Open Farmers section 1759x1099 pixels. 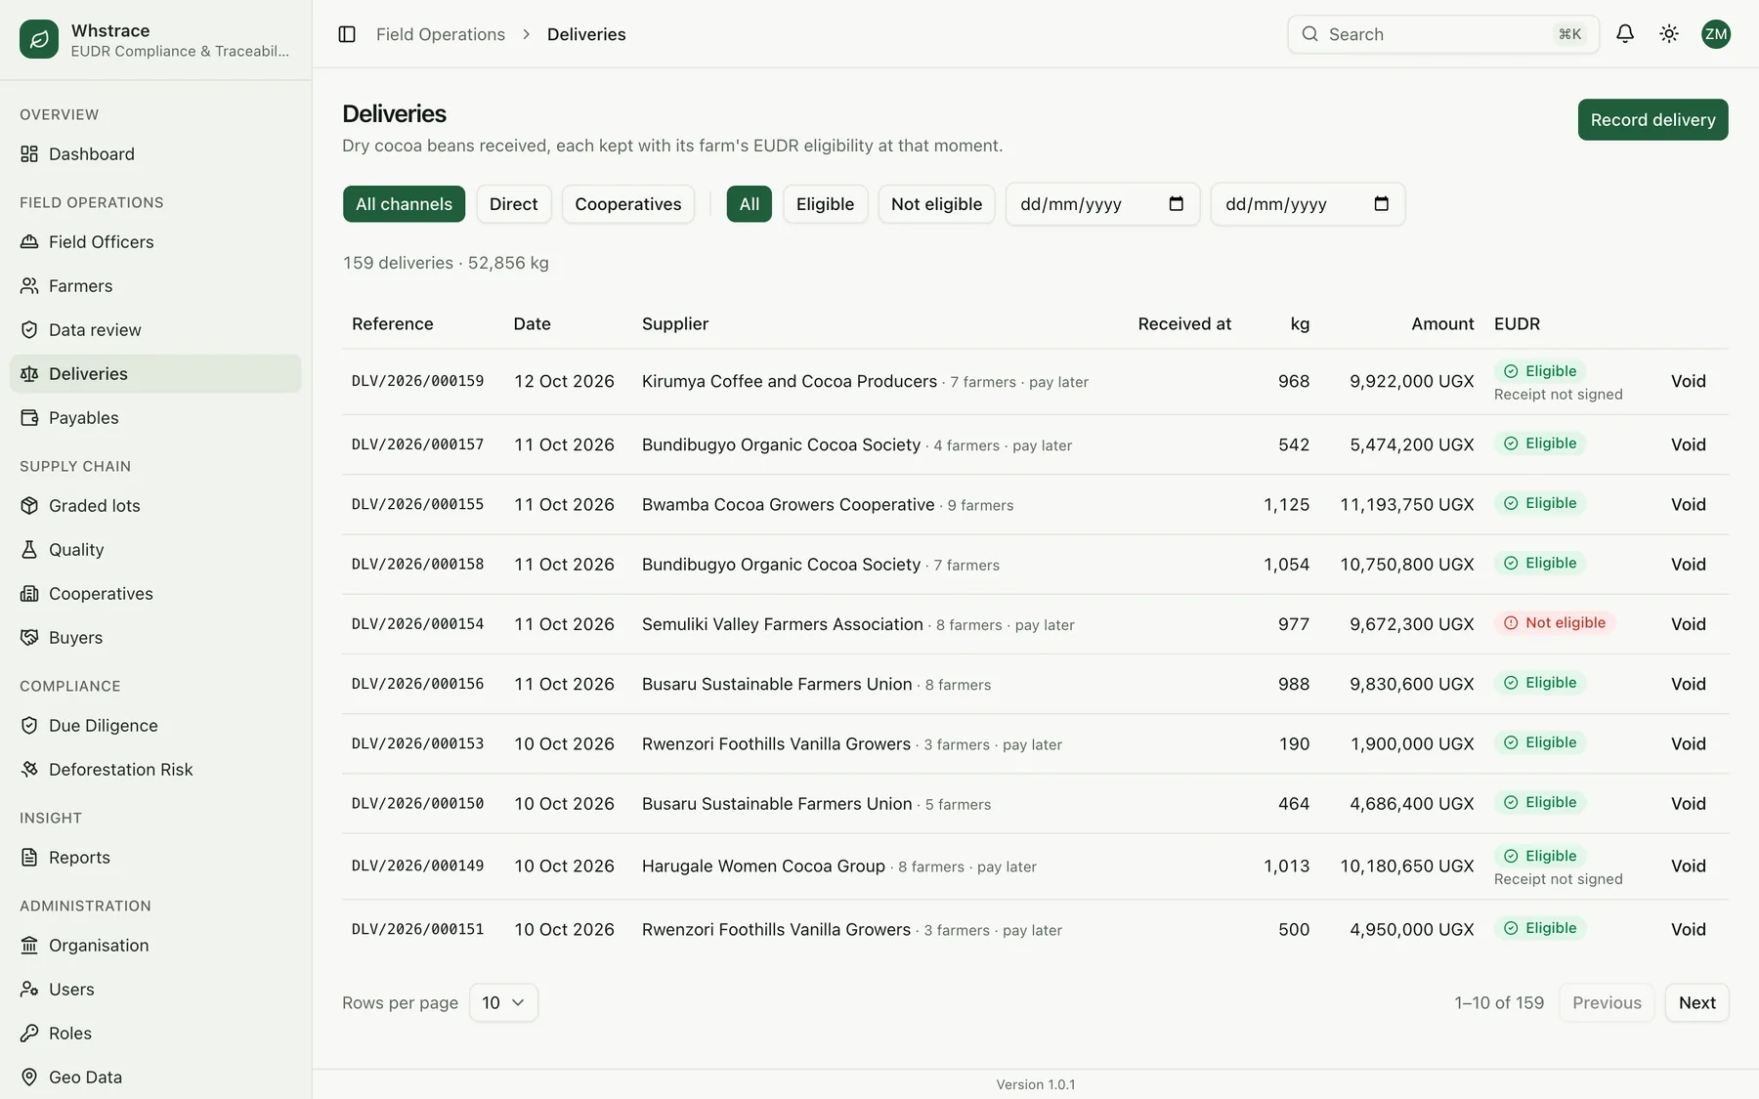point(155,286)
